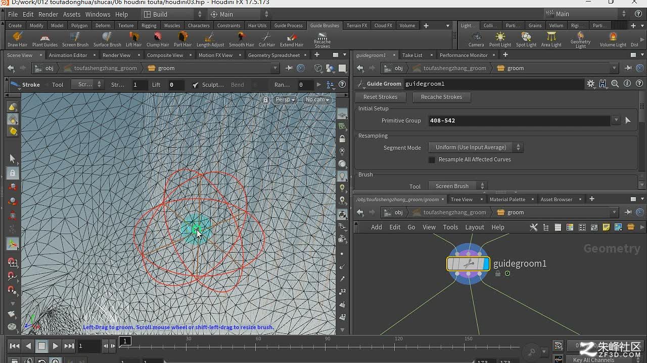Toggle pin on network editor path bar
Viewport: 647px width, 363px height.
[x=628, y=212]
